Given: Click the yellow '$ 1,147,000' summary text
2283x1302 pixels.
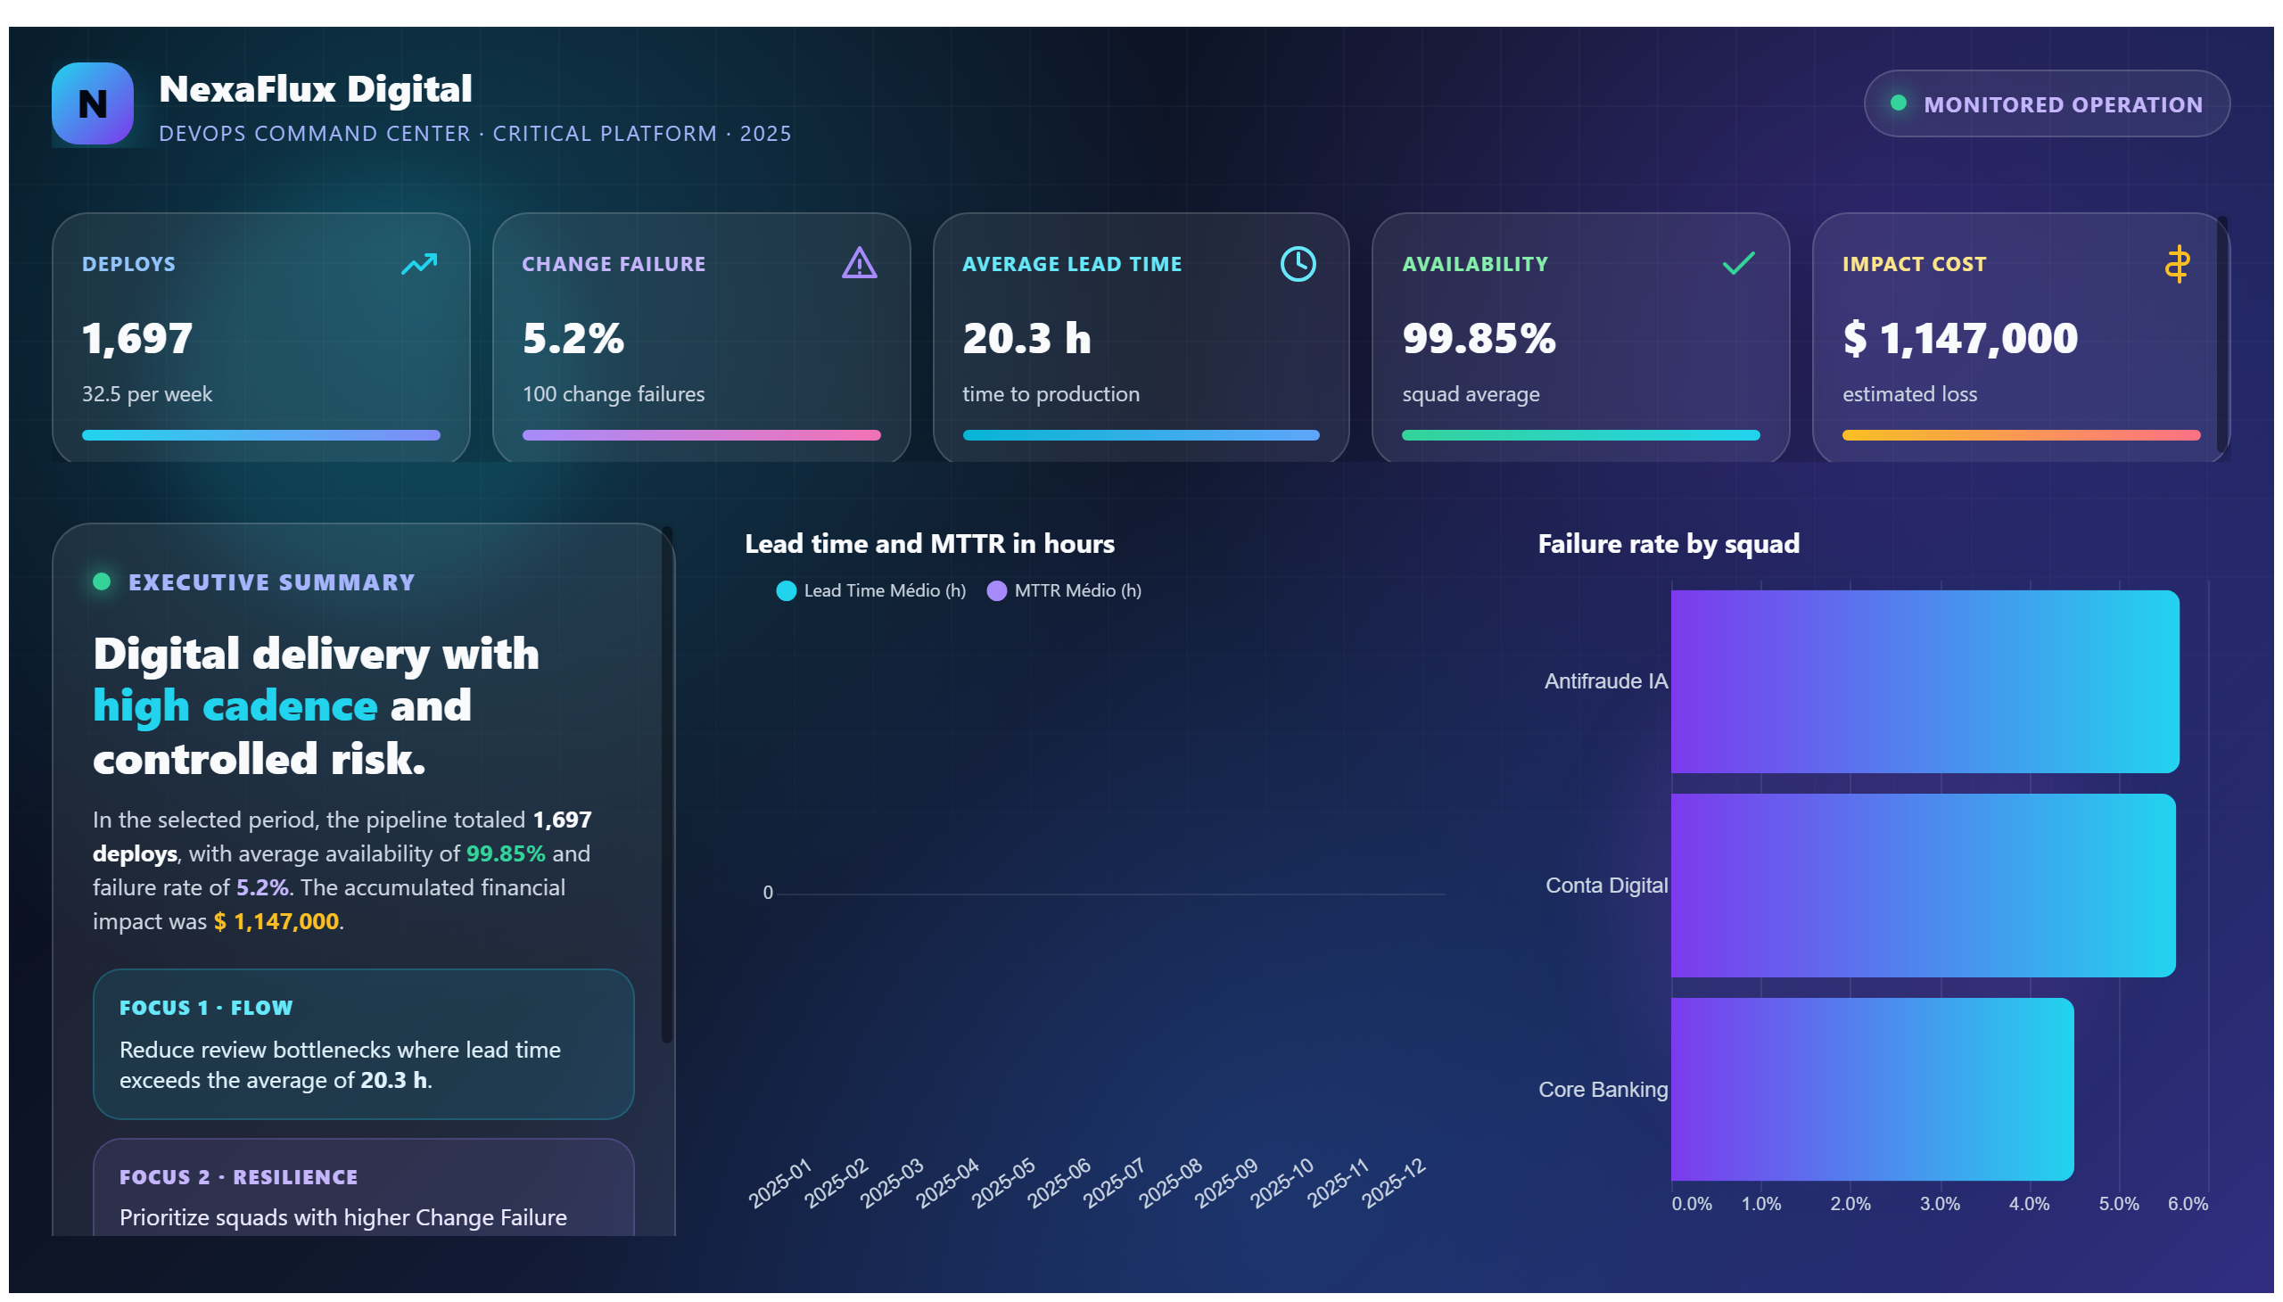Looking at the screenshot, I should [276, 921].
